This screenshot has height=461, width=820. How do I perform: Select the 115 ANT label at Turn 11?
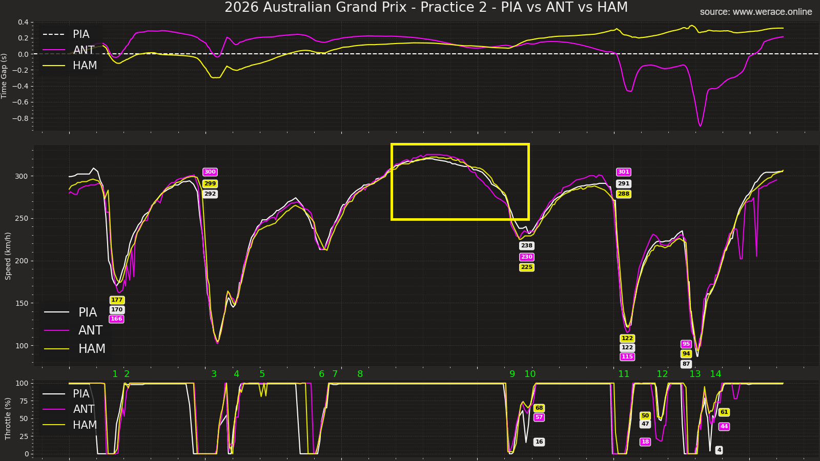pyautogui.click(x=627, y=355)
